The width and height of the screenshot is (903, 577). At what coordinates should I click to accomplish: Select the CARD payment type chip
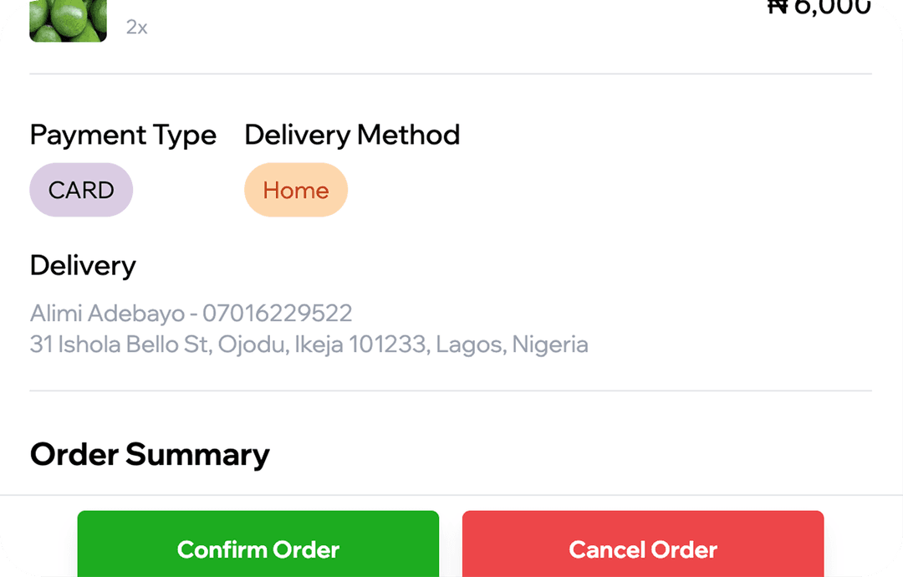point(81,191)
